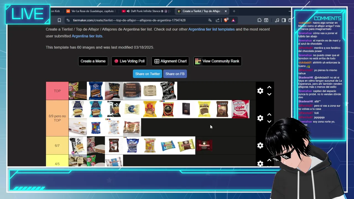Click the 4/5 tier label
The width and height of the screenshot is (354, 199).
click(x=57, y=161)
